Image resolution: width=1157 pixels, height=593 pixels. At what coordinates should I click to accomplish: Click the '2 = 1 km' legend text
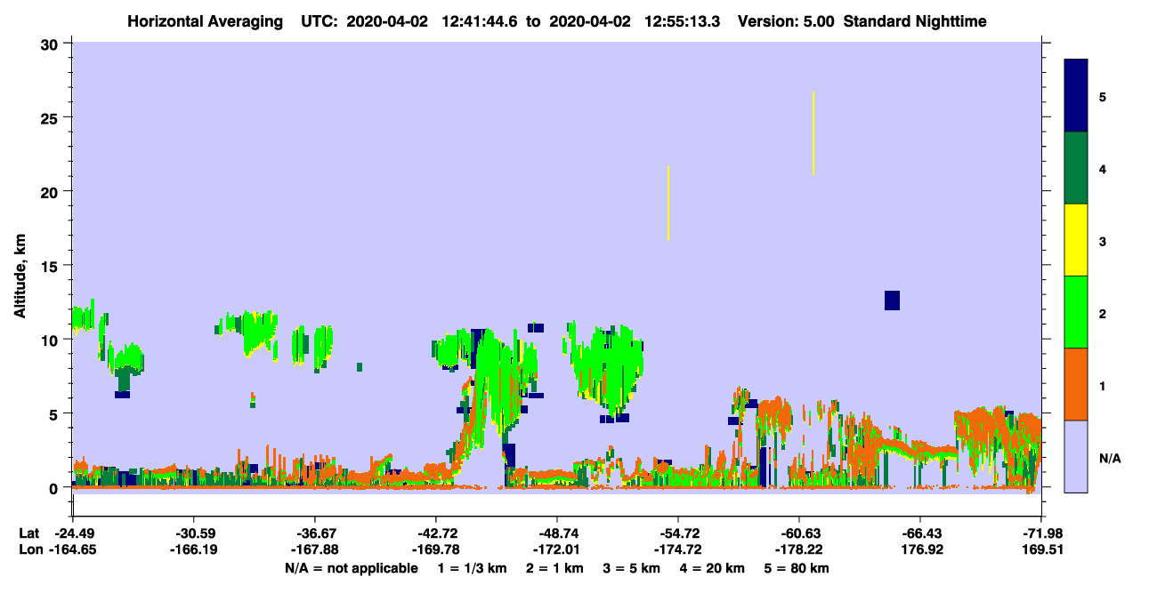[554, 568]
